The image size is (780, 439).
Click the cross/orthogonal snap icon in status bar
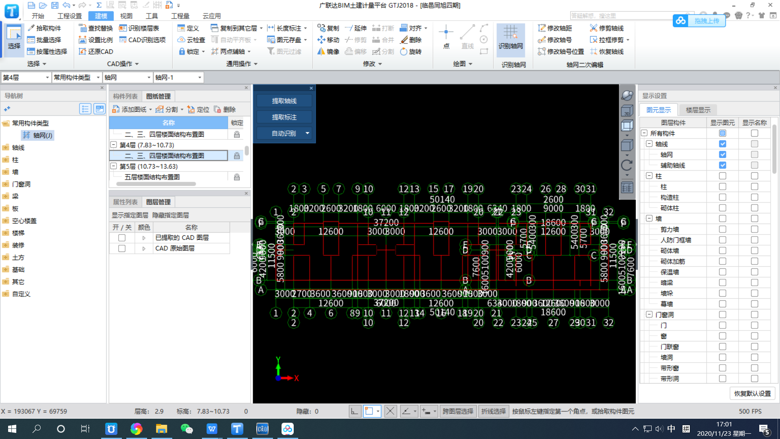[x=390, y=411]
